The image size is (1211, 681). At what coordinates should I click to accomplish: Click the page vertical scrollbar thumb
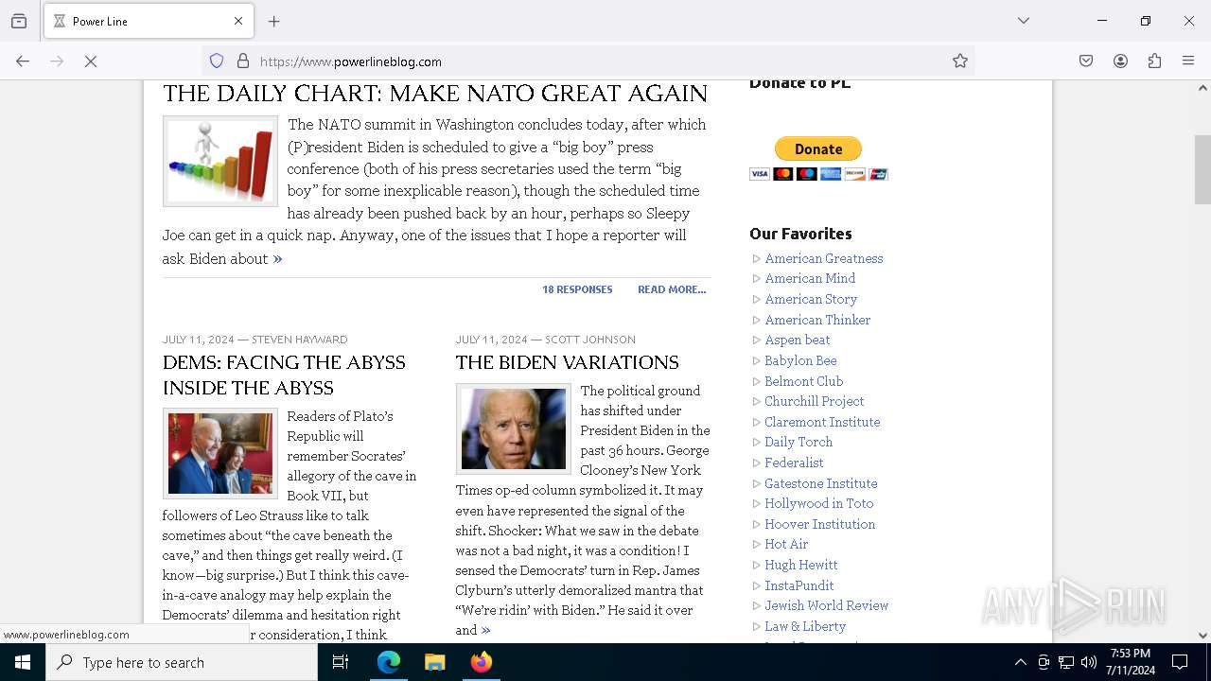tap(1202, 170)
